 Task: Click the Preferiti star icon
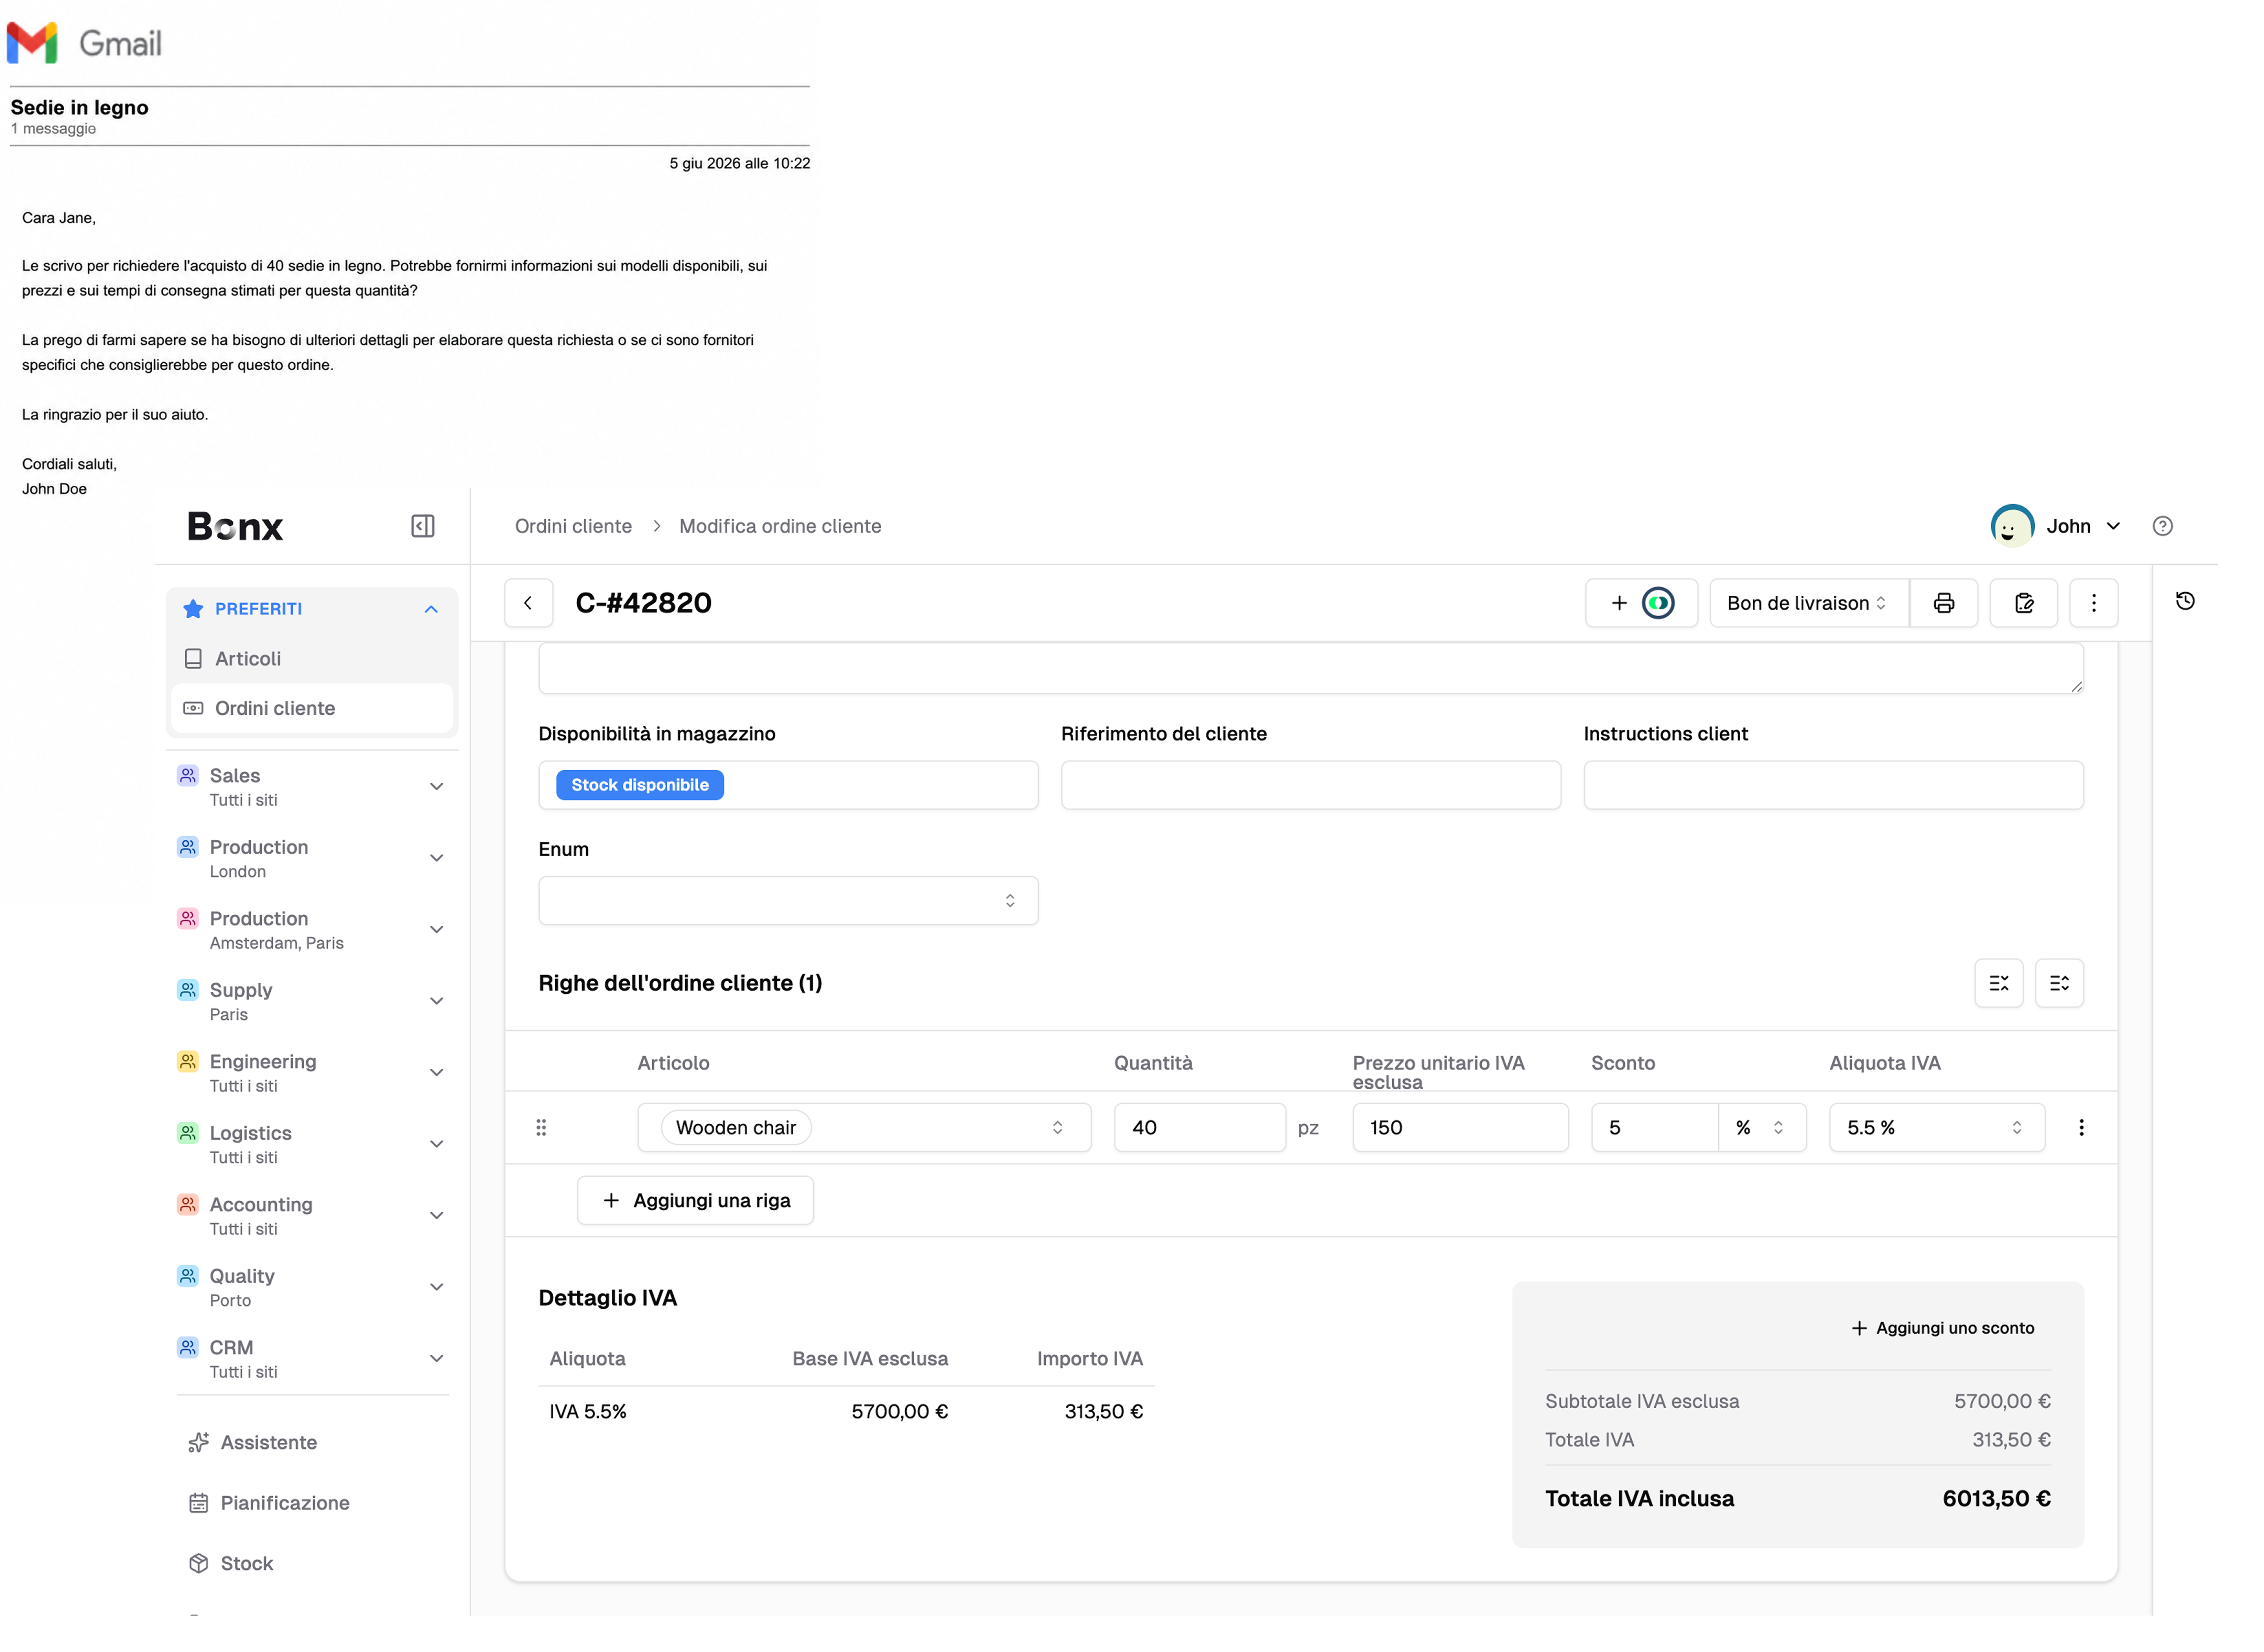pos(193,609)
